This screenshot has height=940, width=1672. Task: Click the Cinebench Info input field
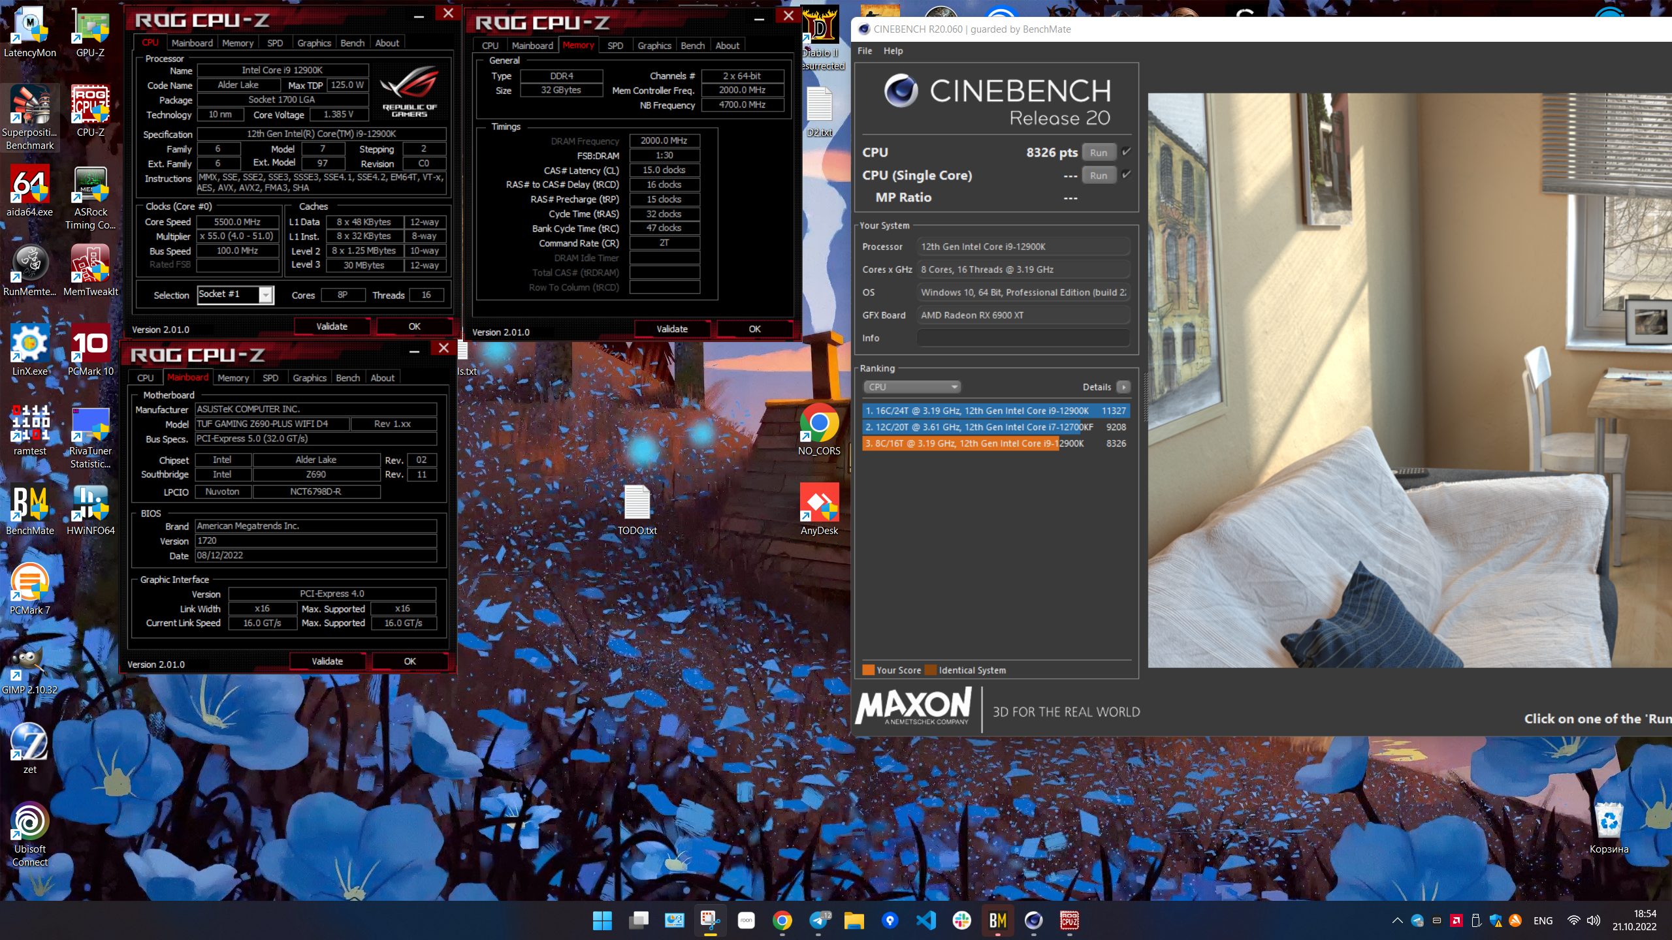pos(1023,338)
